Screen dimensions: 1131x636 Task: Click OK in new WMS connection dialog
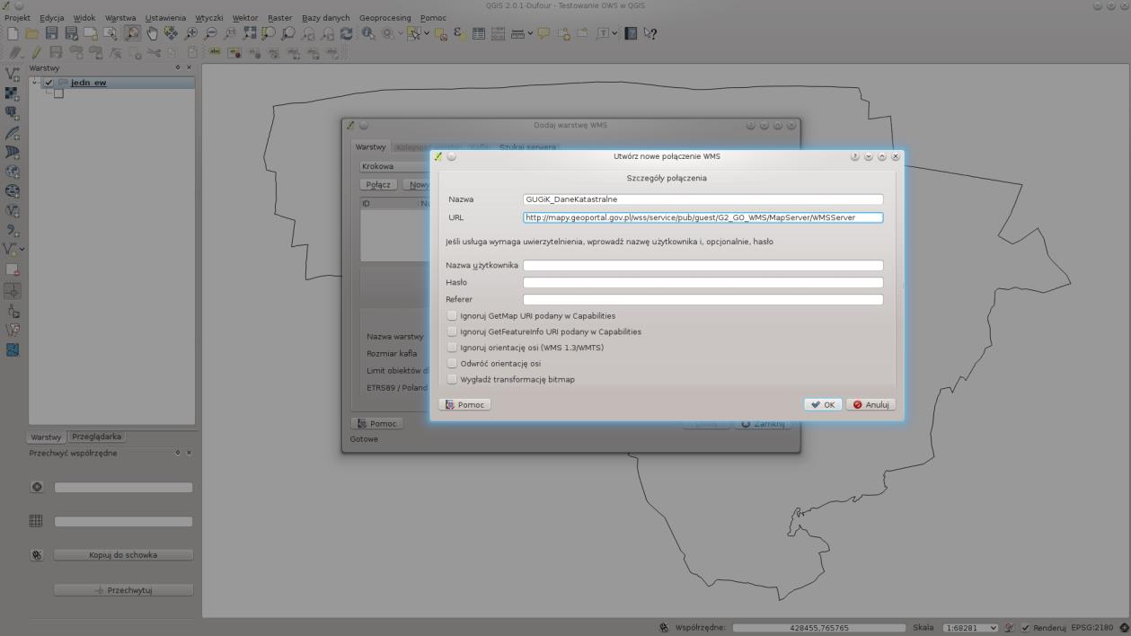(822, 404)
